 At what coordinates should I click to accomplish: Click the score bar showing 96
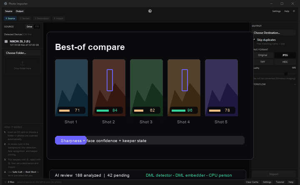pyautogui.click(x=184, y=110)
